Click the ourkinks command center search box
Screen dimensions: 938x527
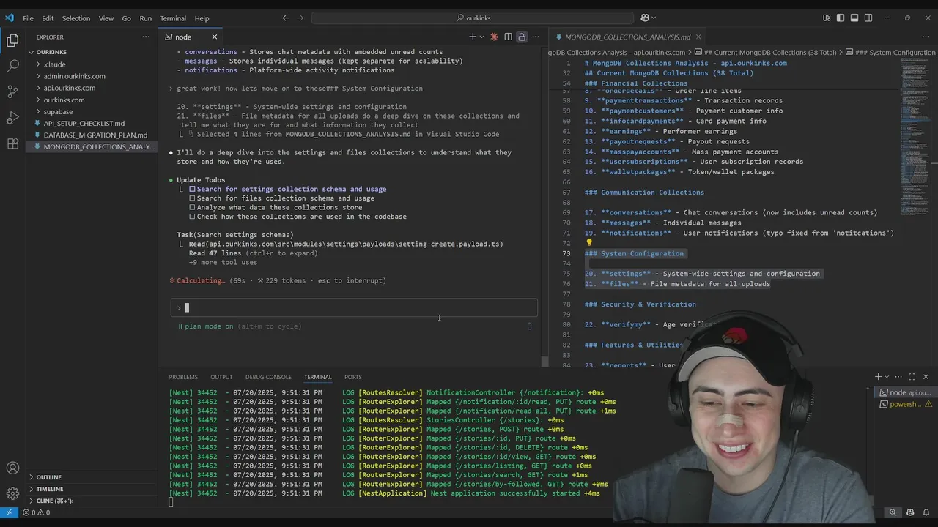(x=473, y=18)
